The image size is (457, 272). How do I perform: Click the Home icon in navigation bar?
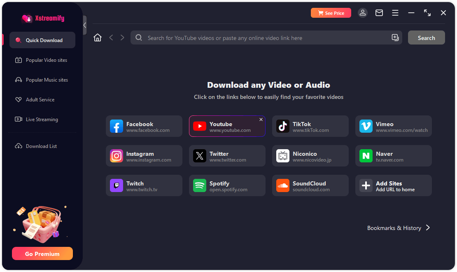(98, 38)
